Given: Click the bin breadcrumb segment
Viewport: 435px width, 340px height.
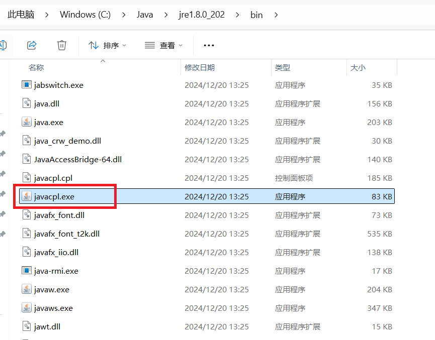Looking at the screenshot, I should point(256,15).
